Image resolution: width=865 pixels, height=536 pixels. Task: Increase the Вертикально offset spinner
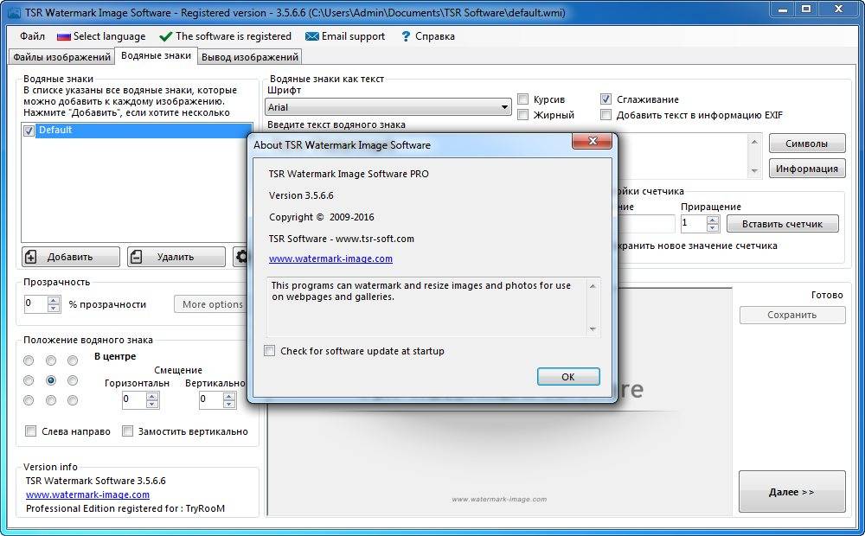click(229, 397)
